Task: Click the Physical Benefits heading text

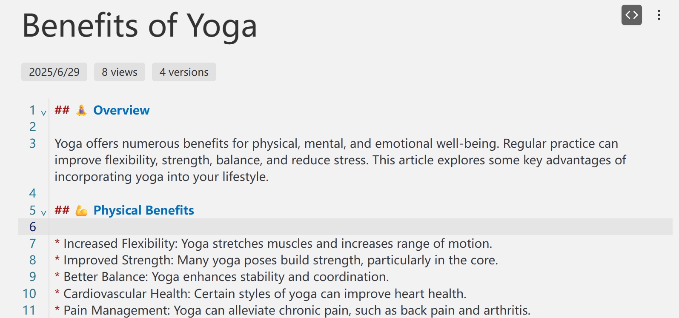Action: [x=144, y=210]
